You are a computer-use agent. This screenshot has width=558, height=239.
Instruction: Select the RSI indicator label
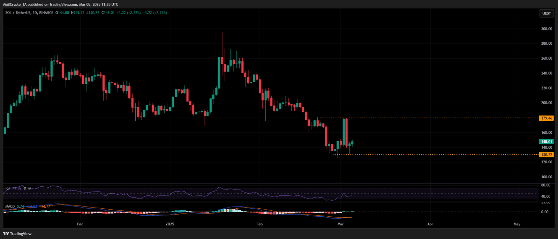8,188
